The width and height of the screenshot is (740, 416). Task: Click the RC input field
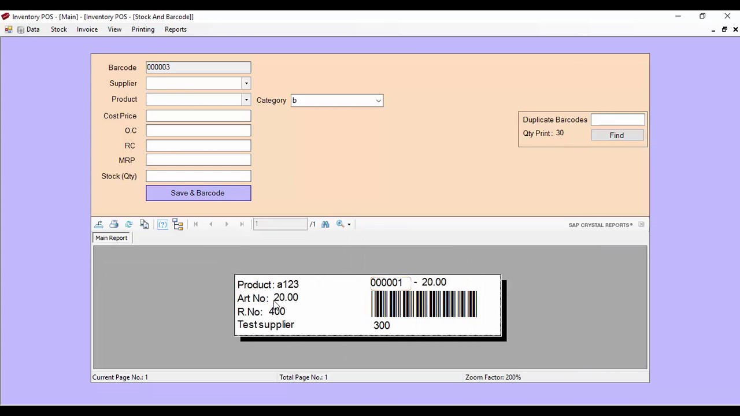198,146
